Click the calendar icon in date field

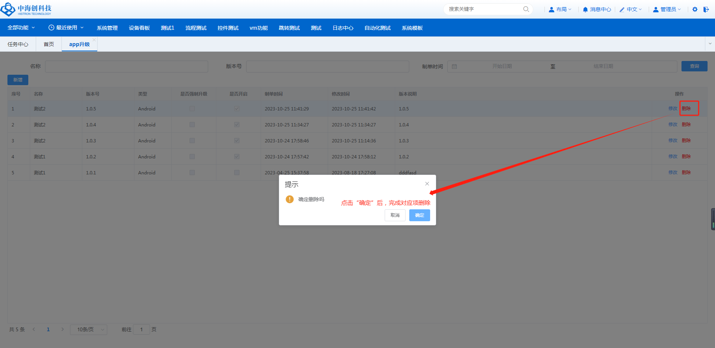(x=454, y=67)
